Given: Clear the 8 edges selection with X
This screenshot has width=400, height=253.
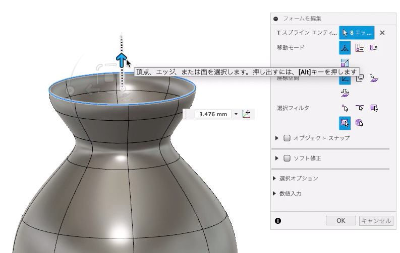Looking at the screenshot, I should click(x=382, y=33).
